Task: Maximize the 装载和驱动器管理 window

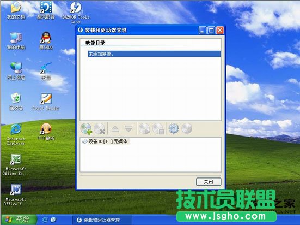Action: click(211, 31)
